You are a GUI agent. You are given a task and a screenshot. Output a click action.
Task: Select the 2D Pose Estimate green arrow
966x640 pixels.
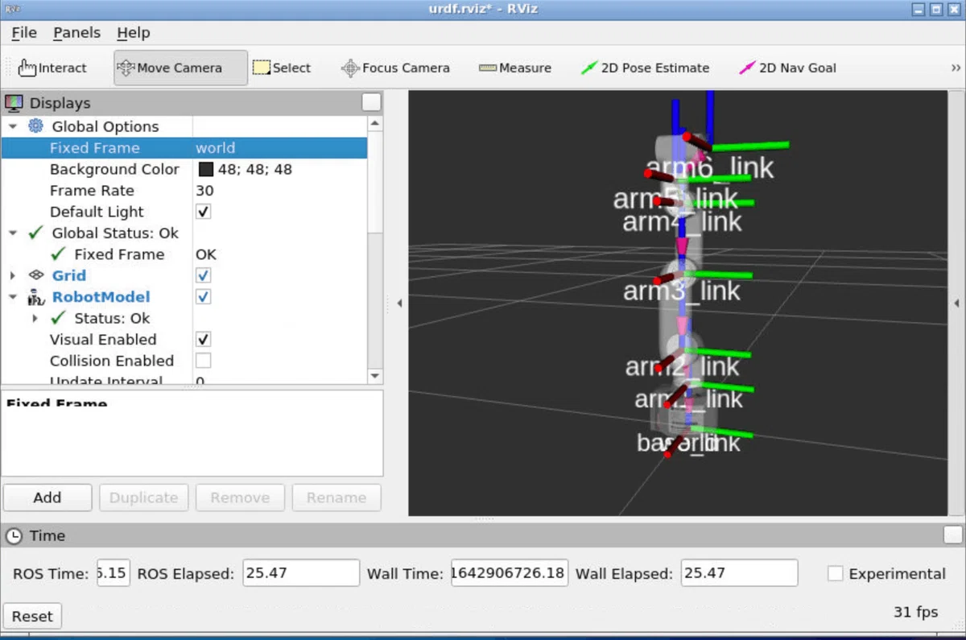(589, 68)
